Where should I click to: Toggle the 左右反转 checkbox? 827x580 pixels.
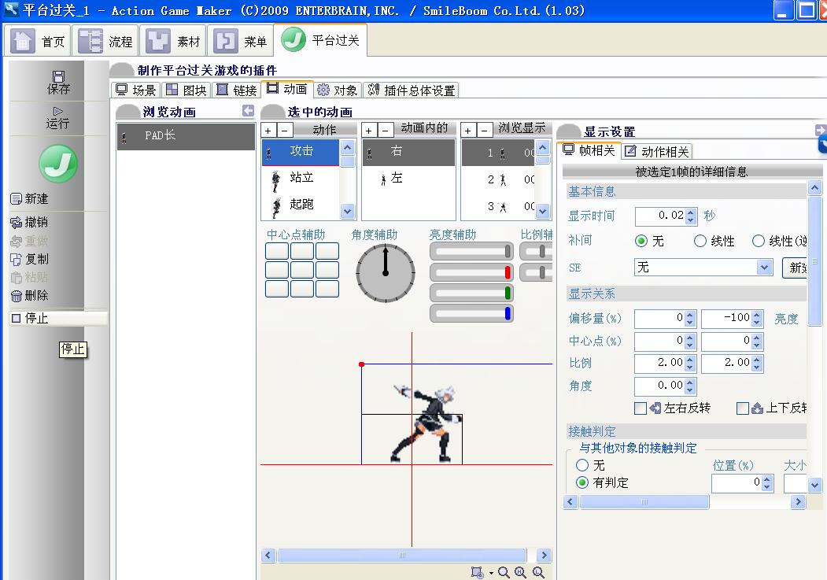[x=641, y=408]
